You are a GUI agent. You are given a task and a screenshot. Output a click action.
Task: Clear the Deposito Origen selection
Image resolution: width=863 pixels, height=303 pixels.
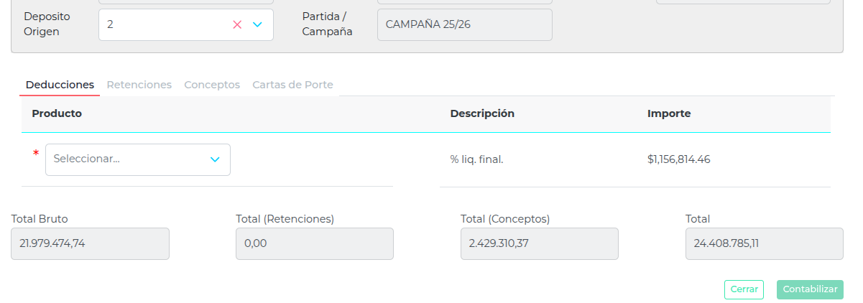click(x=237, y=24)
